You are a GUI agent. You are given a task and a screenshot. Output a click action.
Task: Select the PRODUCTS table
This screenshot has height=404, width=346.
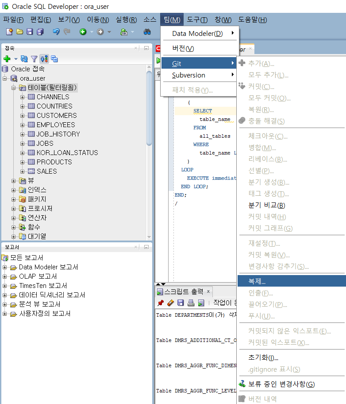[x=54, y=162]
